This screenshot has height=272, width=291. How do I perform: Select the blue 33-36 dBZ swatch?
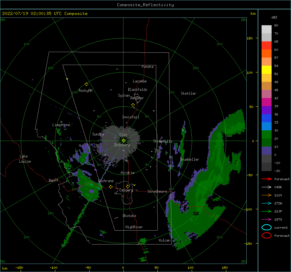[266, 118]
